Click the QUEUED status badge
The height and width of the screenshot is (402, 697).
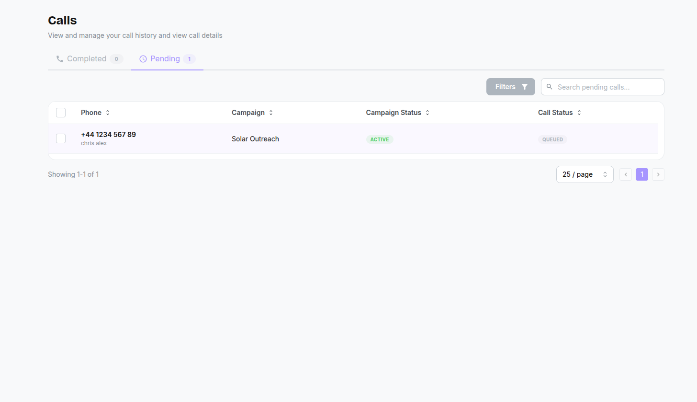[x=552, y=139]
